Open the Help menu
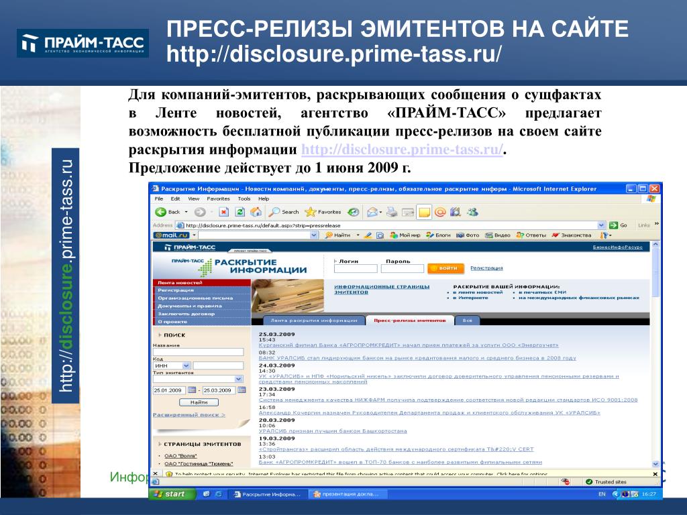Screen dimensions: 687x515 pyautogui.click(x=264, y=198)
